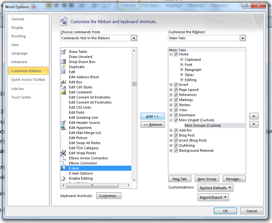Click the commands list scroll down arrow

pos(134,180)
